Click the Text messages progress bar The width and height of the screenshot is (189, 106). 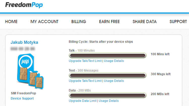(x=108, y=75)
